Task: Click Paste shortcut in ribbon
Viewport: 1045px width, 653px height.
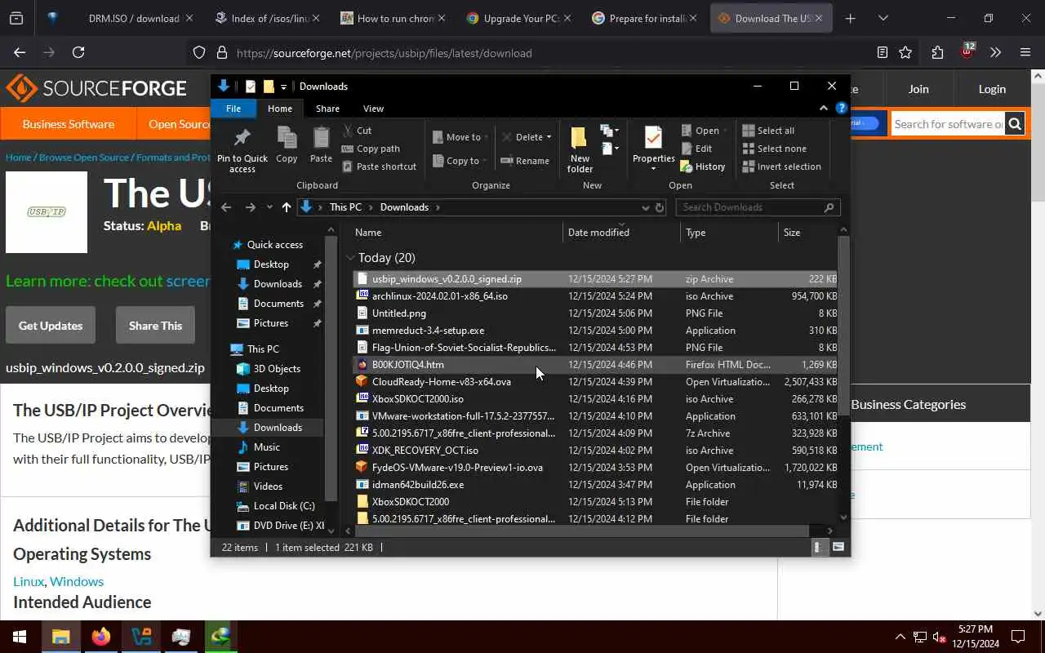Action: [379, 167]
